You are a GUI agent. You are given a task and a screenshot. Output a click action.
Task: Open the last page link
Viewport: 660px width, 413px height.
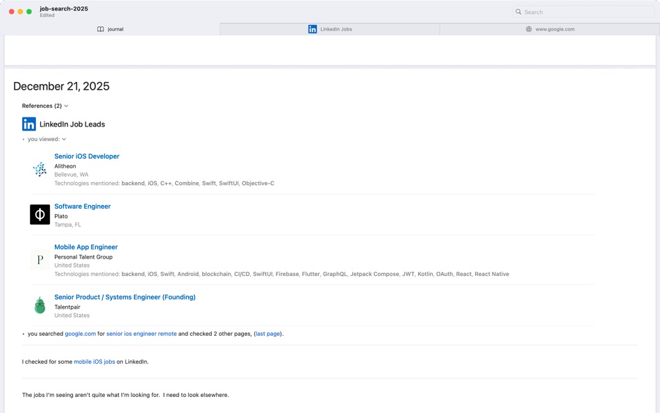(267, 333)
